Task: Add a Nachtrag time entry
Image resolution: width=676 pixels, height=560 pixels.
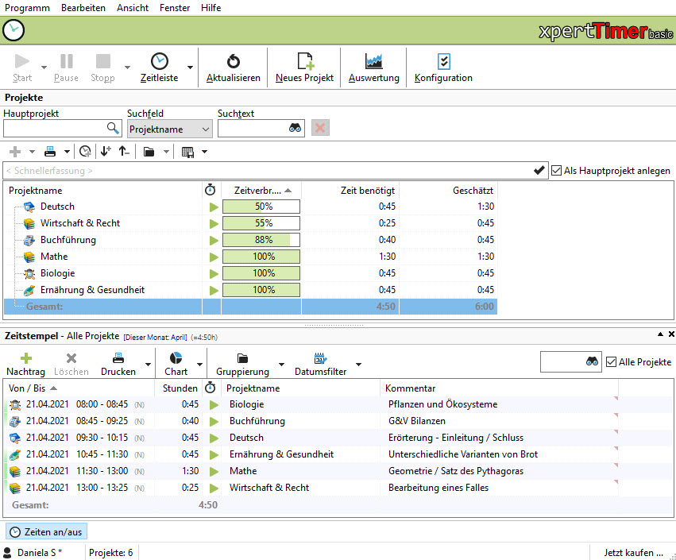Action: [x=25, y=365]
